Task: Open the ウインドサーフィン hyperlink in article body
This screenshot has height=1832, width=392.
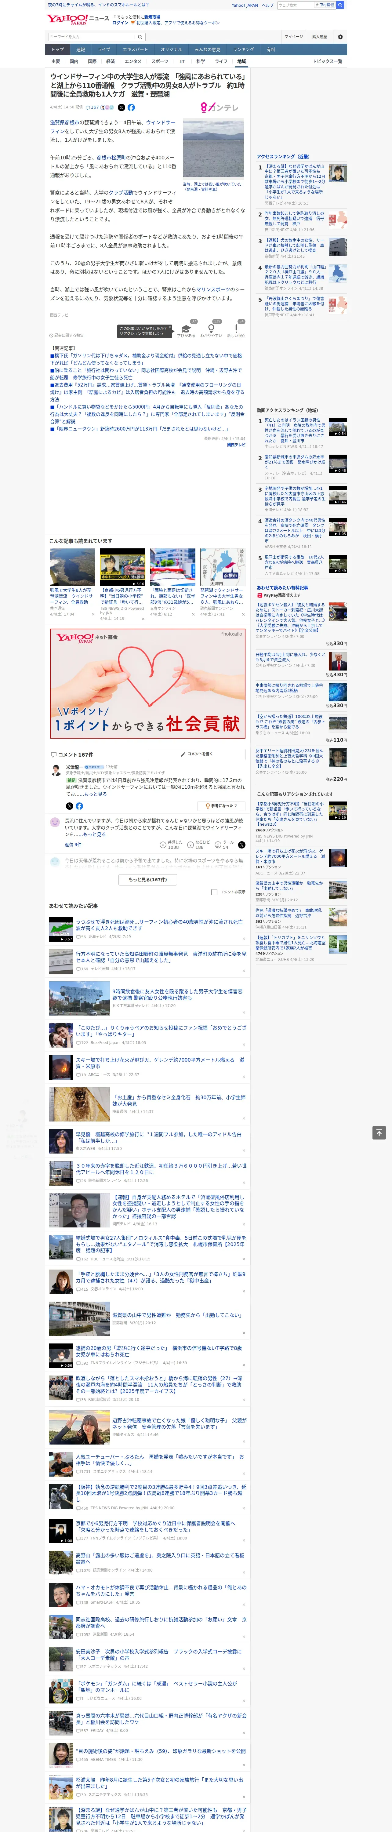Action: 161,122
